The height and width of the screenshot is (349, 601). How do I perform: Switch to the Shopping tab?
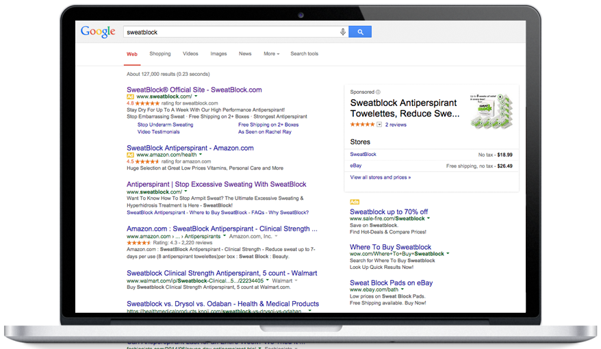[x=160, y=53]
